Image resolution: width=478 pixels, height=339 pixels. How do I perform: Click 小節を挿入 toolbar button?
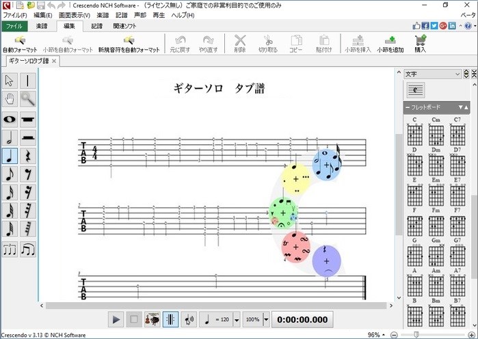pyautogui.click(x=358, y=44)
